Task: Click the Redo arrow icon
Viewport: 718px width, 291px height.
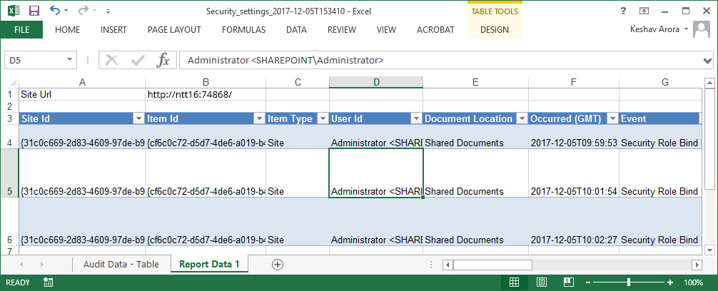Action: point(84,10)
